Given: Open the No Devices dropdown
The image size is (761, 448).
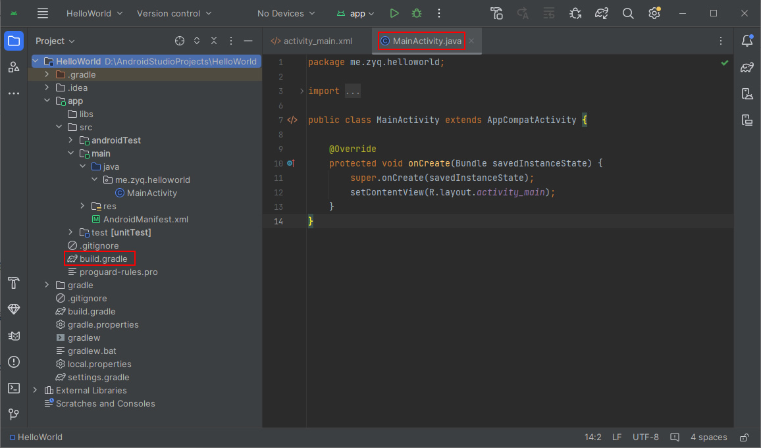Looking at the screenshot, I should [x=286, y=13].
